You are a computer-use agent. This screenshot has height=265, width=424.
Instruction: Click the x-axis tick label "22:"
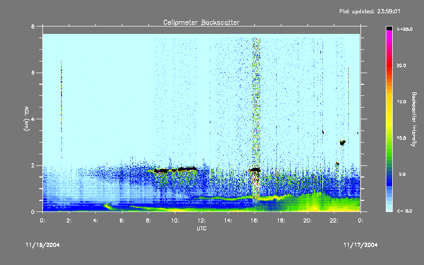[x=334, y=220]
